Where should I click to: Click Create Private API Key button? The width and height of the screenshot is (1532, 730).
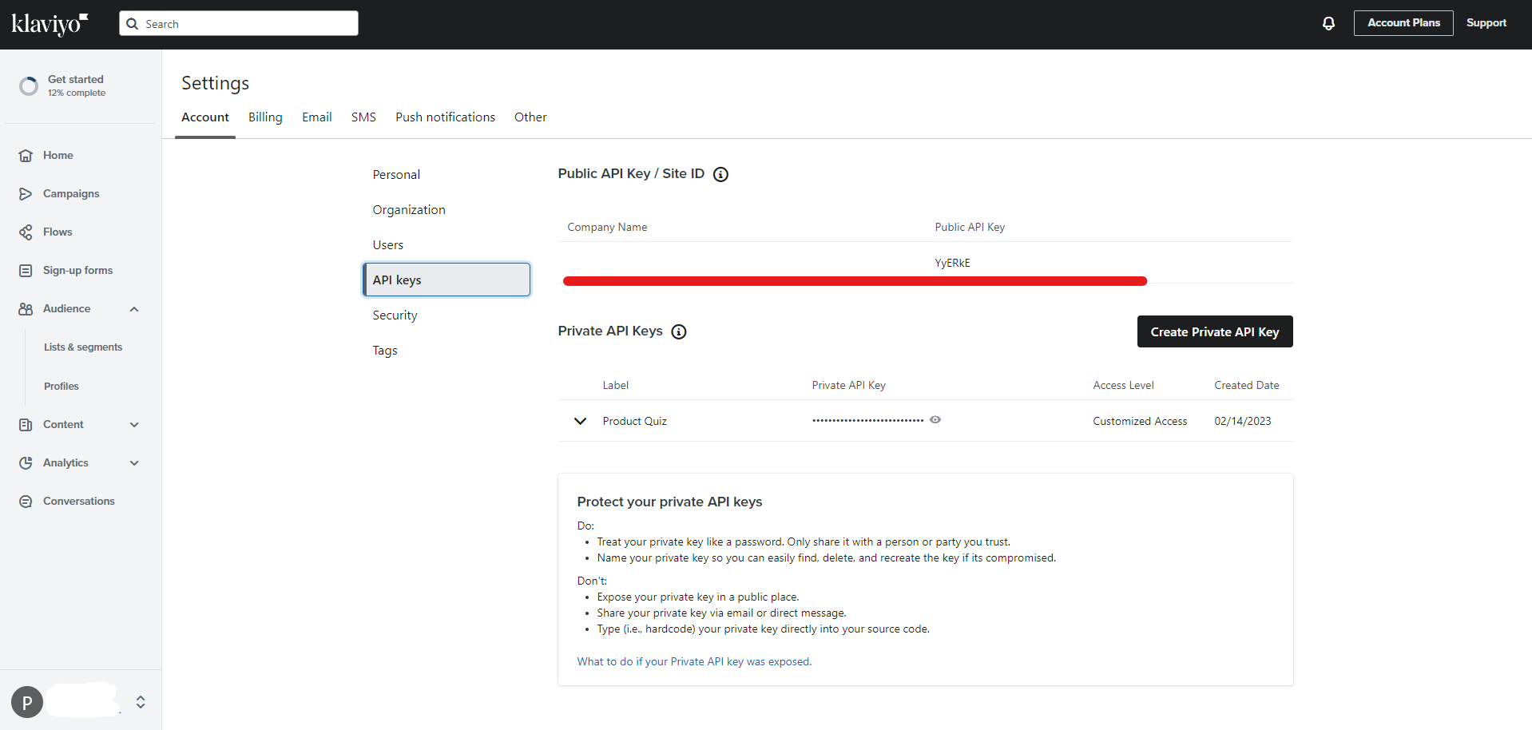(x=1215, y=331)
